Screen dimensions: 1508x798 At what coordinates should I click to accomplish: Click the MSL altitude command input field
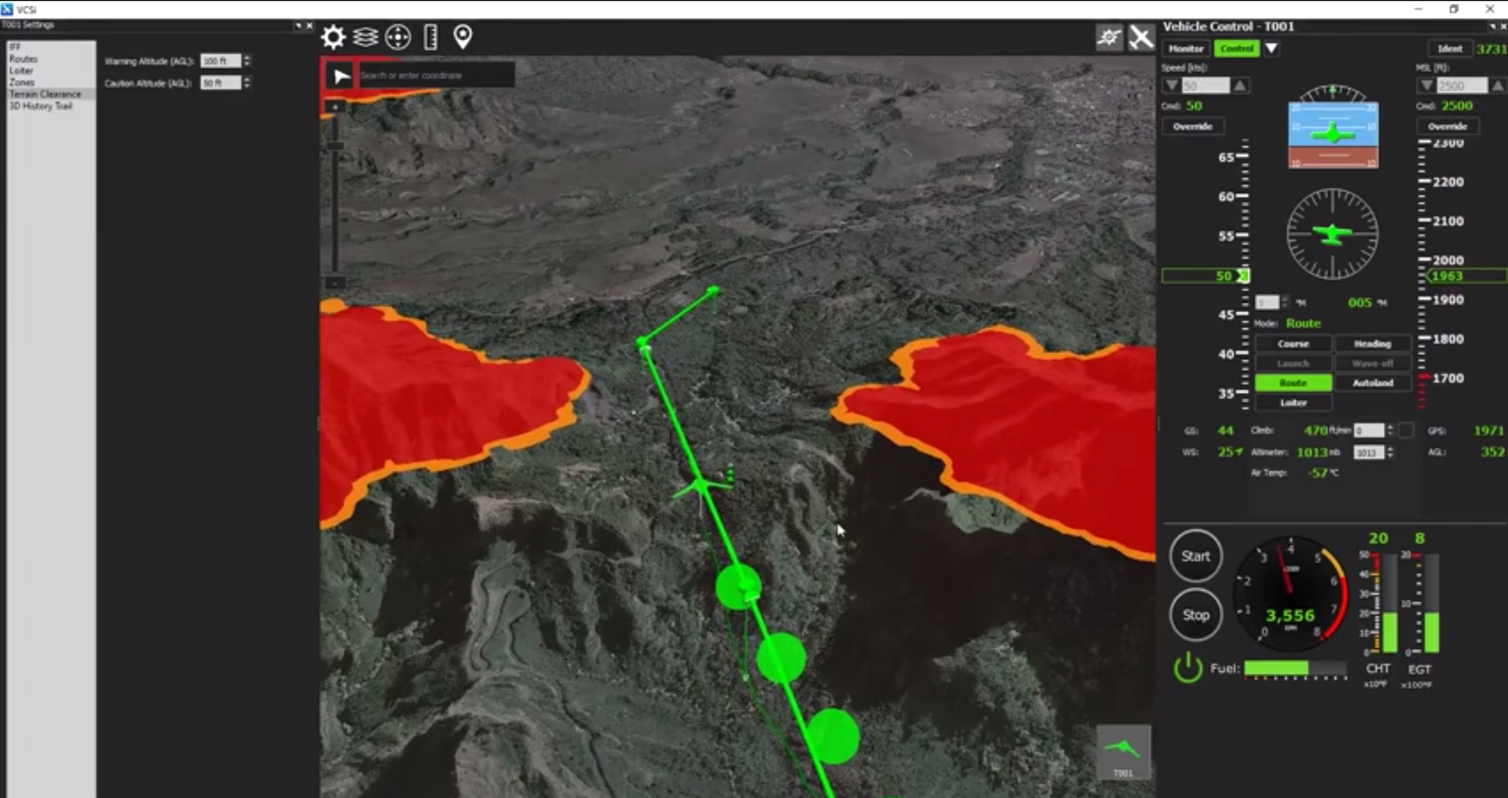[1462, 86]
